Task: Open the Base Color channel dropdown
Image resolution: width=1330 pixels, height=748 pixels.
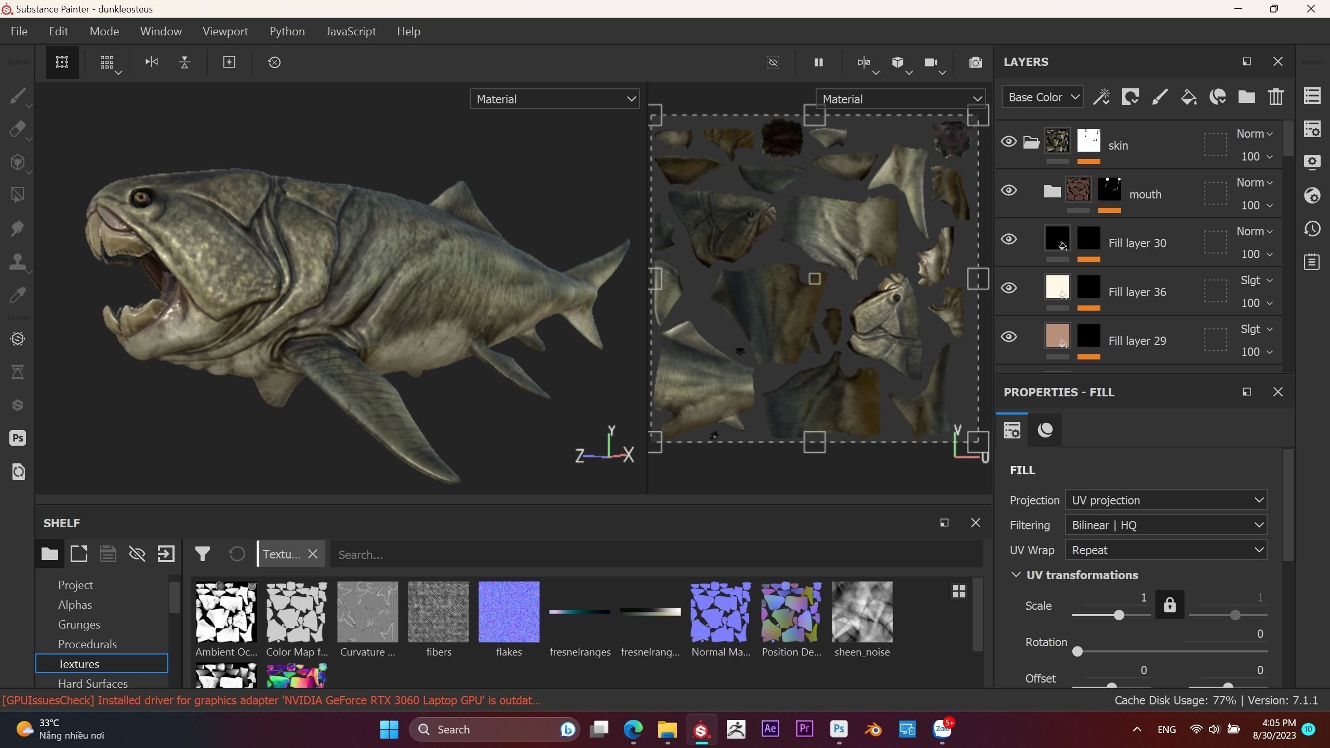Action: coord(1043,97)
